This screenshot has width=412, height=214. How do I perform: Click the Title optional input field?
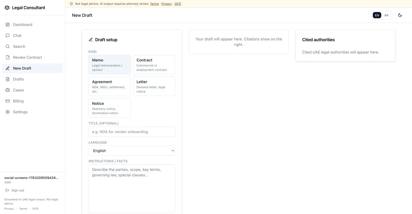point(132,132)
